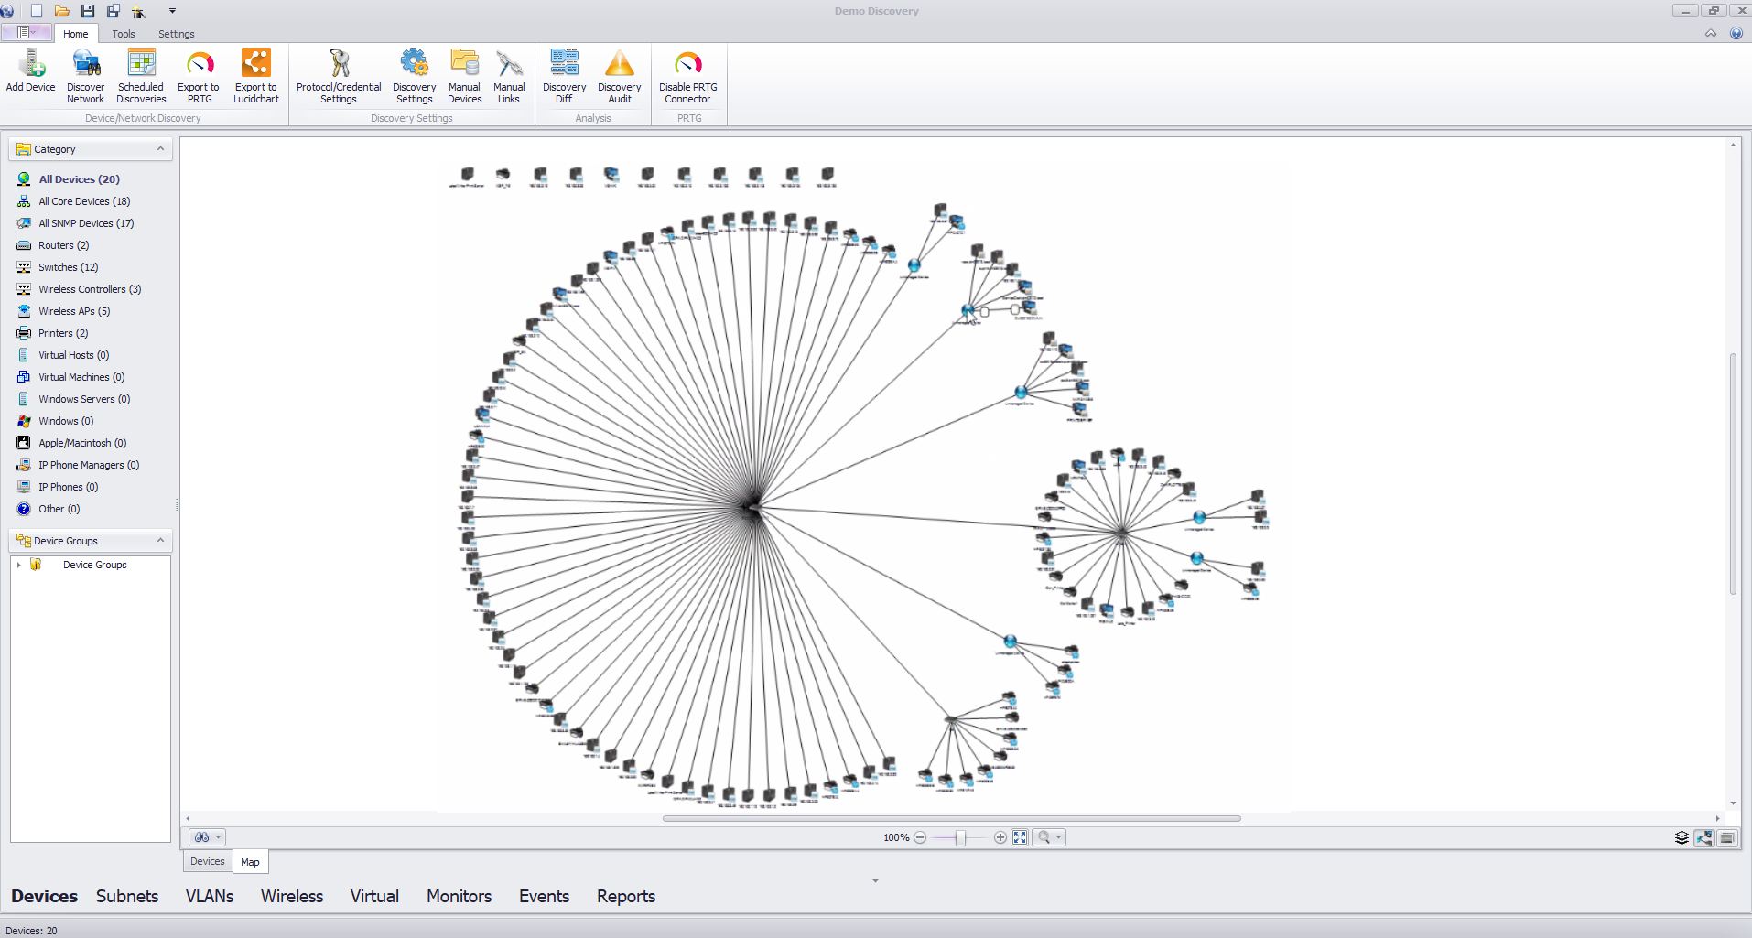Click the map zoom slider handle
This screenshot has height=938, width=1752.
[x=960, y=837]
